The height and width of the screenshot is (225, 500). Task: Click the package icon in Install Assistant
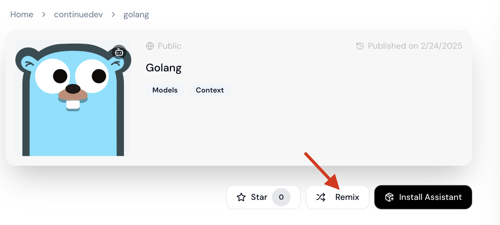(389, 197)
